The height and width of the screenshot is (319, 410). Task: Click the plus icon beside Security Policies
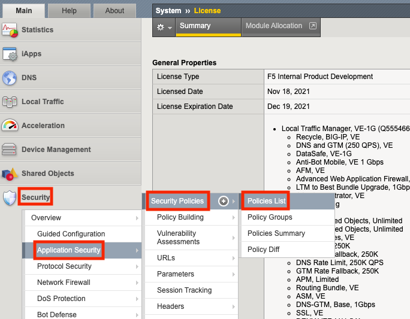224,201
